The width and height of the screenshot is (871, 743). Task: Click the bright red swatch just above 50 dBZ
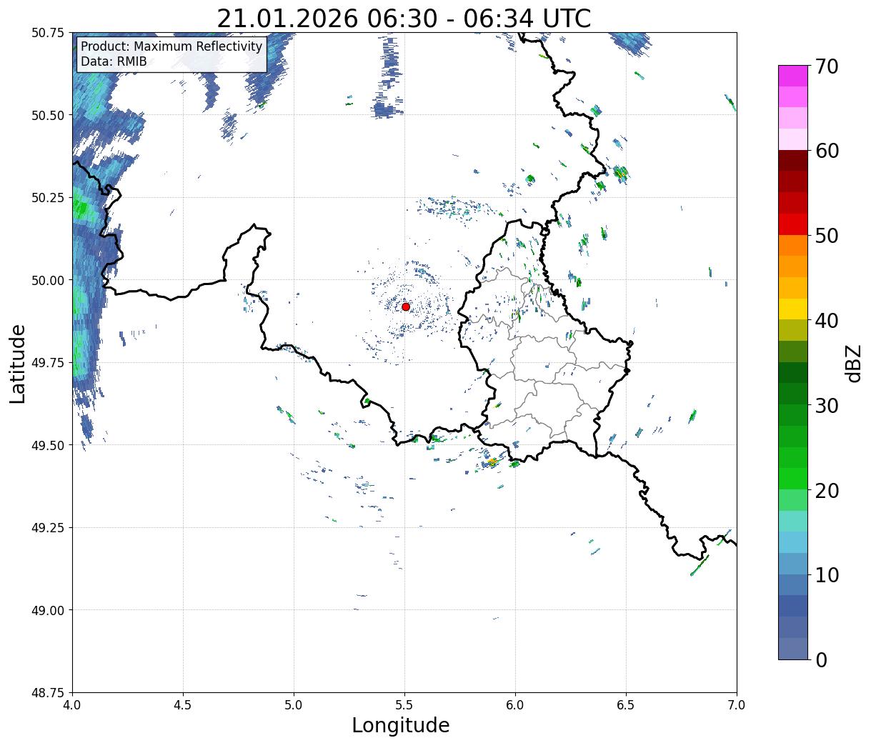[x=793, y=224]
